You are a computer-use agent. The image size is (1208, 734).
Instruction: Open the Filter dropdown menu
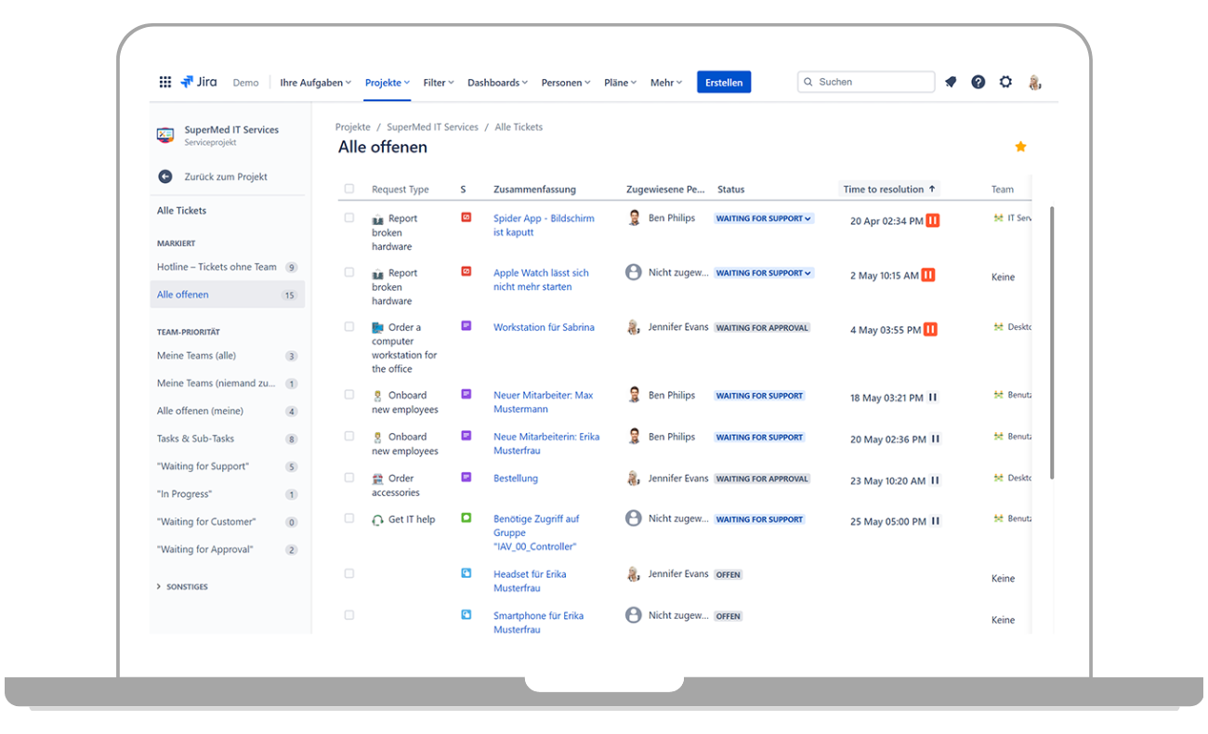(439, 83)
